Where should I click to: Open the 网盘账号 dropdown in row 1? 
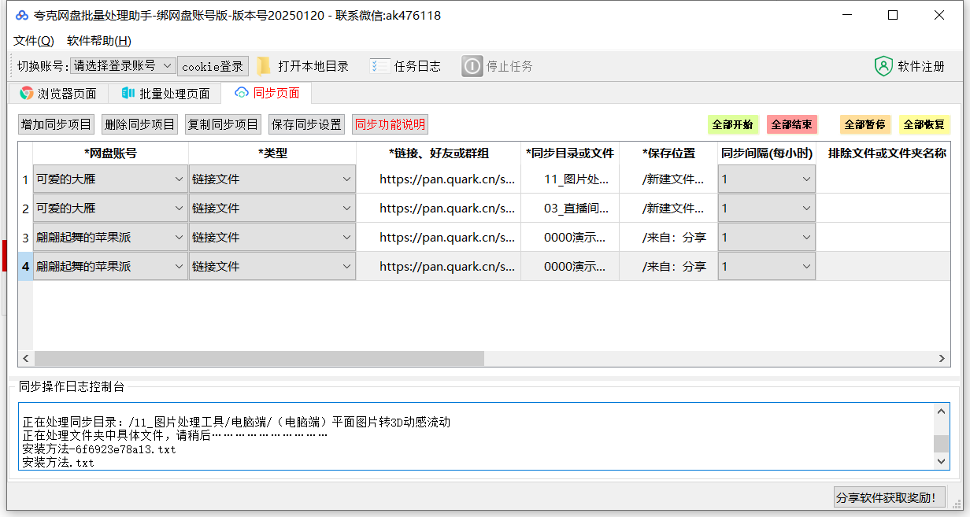tap(180, 179)
